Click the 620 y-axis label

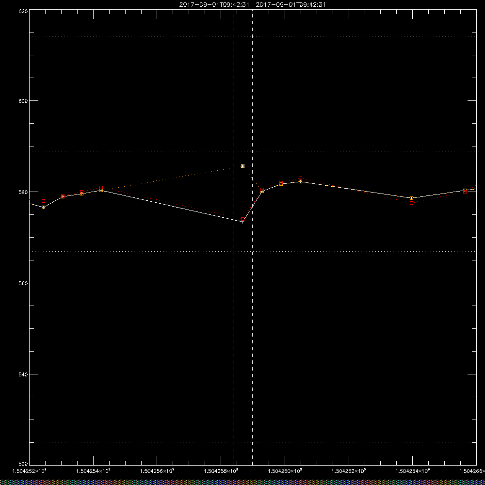tap(23, 11)
